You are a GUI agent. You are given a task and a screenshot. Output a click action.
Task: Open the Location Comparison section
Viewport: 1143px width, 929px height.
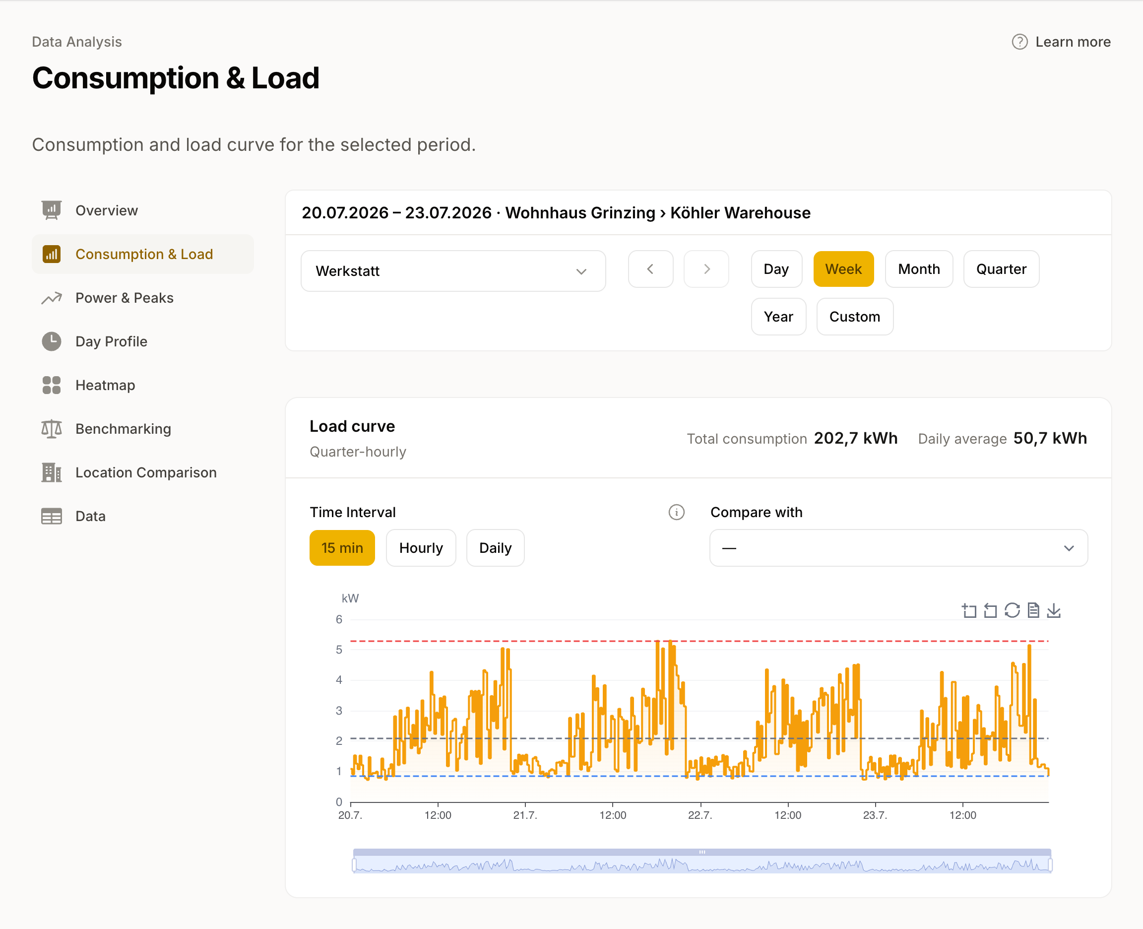(143, 472)
